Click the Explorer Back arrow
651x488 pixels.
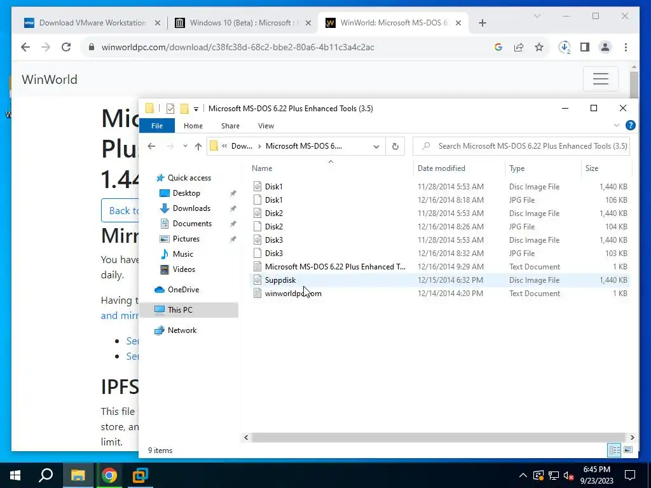pyautogui.click(x=151, y=146)
